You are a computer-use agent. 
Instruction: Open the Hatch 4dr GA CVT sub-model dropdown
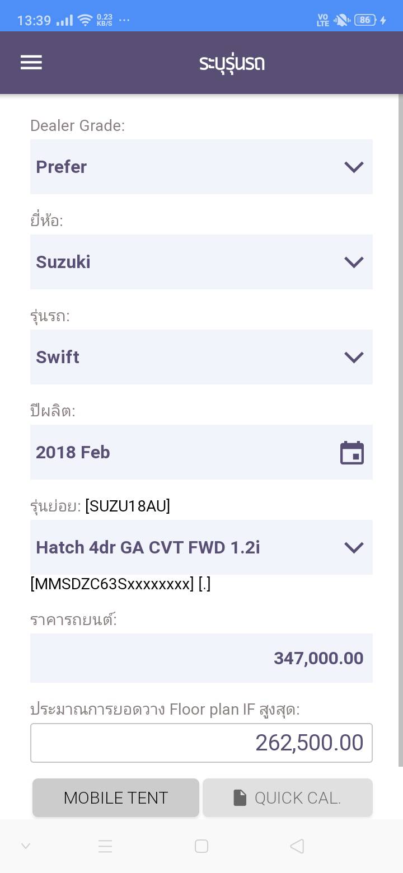[x=201, y=547]
